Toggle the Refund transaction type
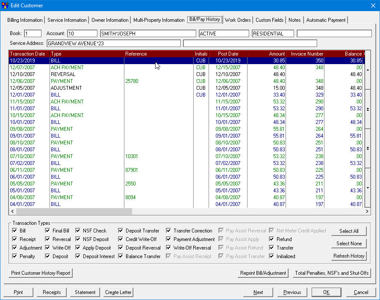Viewport: 380px width, 300px height. [x=271, y=239]
